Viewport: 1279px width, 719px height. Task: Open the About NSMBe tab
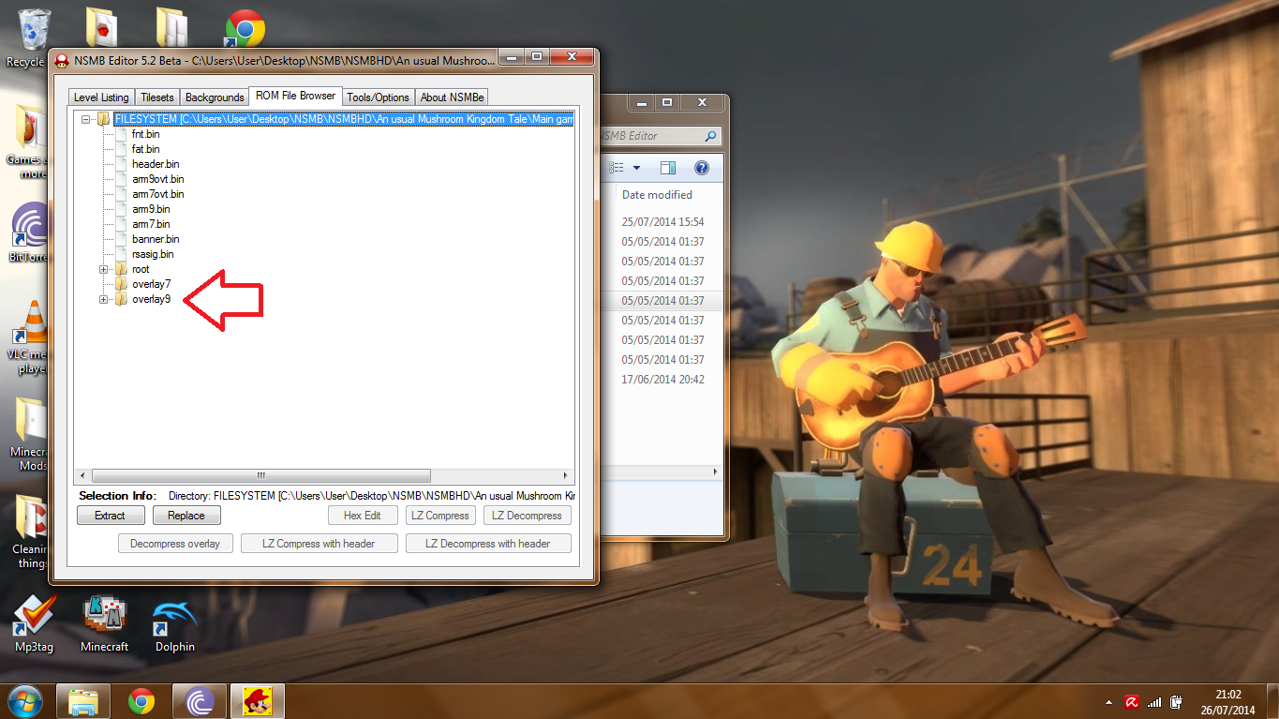[452, 97]
